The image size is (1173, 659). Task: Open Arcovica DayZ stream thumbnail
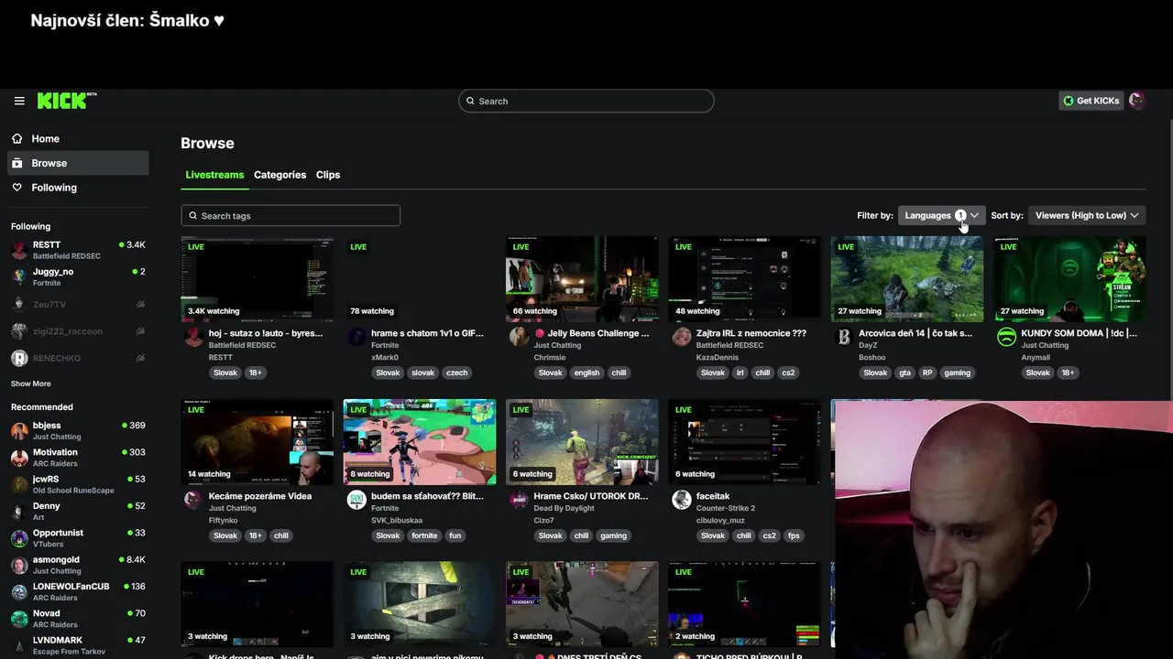907,279
